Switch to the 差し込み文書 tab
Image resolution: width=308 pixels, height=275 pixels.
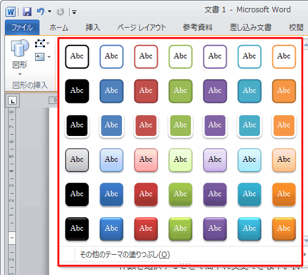coord(251,28)
